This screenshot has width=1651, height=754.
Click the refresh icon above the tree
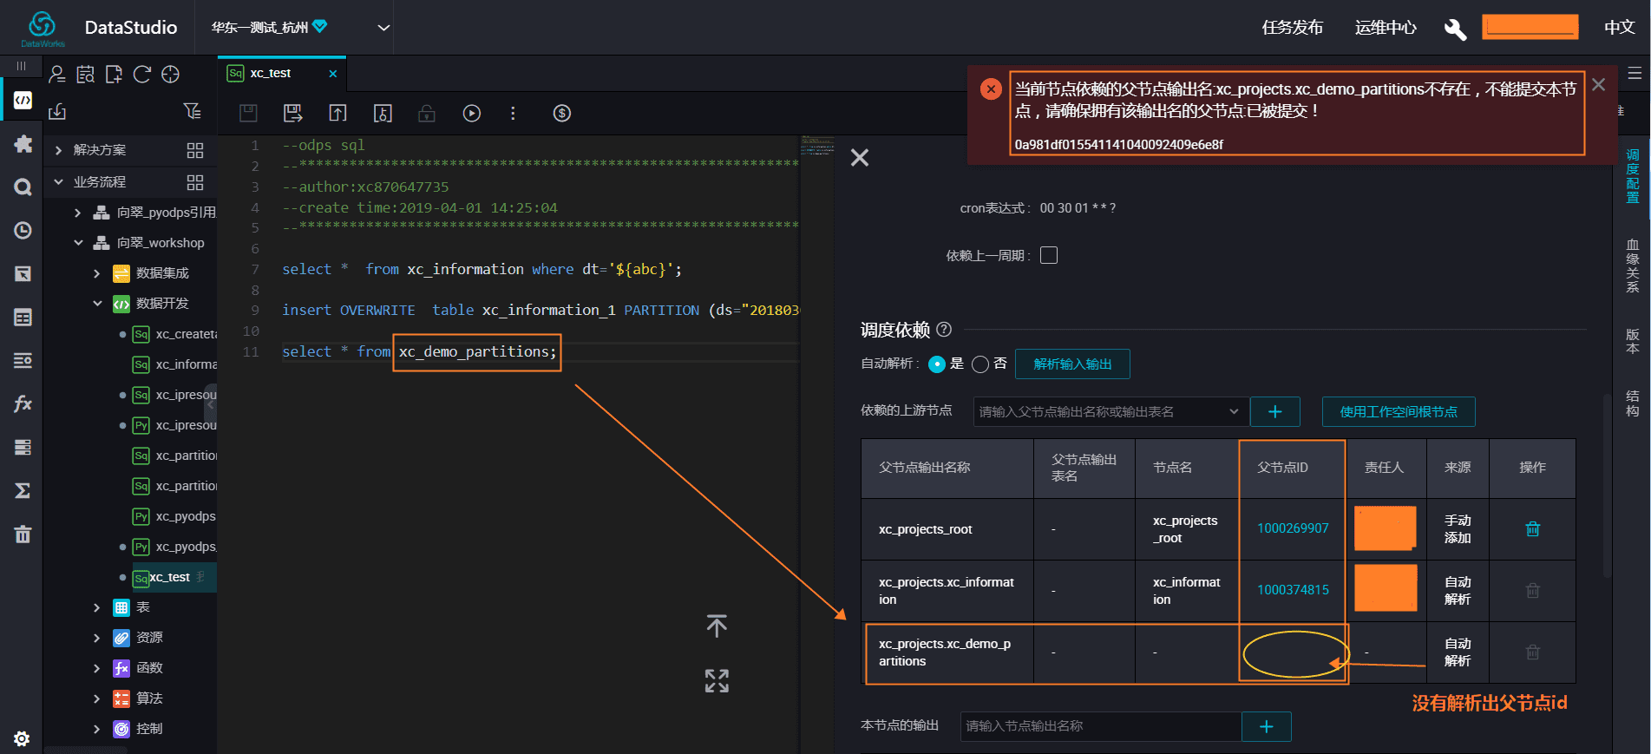tap(142, 75)
